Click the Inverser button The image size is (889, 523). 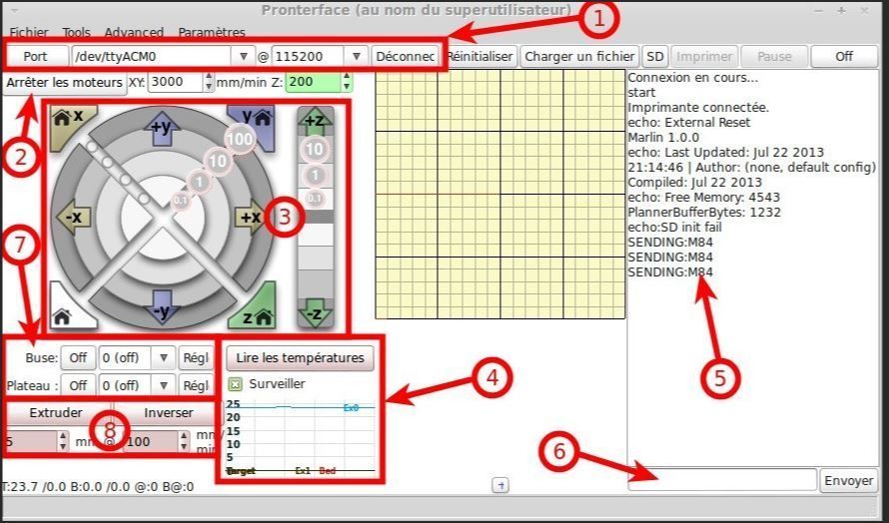click(169, 412)
